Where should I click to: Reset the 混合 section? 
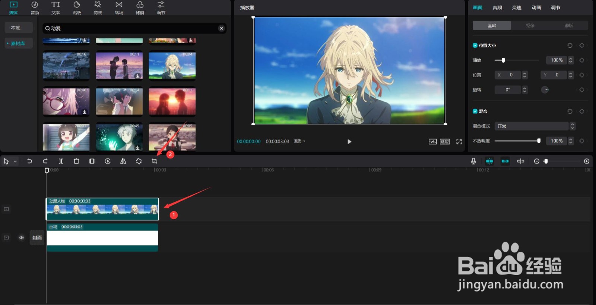click(570, 111)
